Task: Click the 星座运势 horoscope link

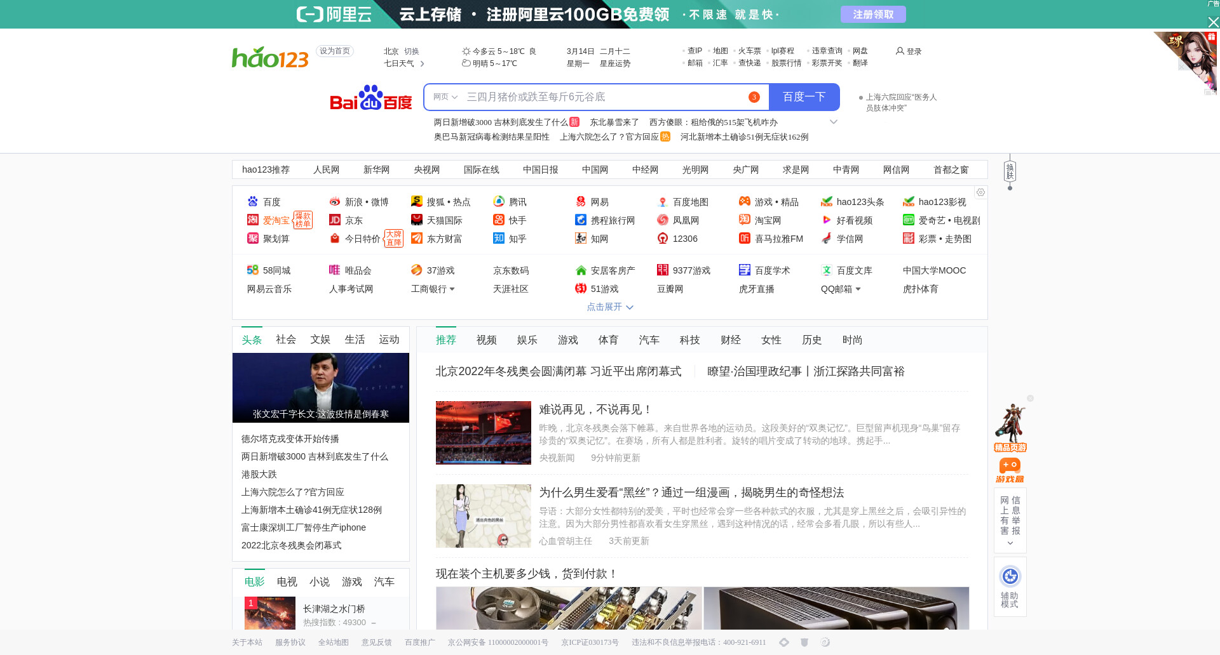Action: [615, 63]
